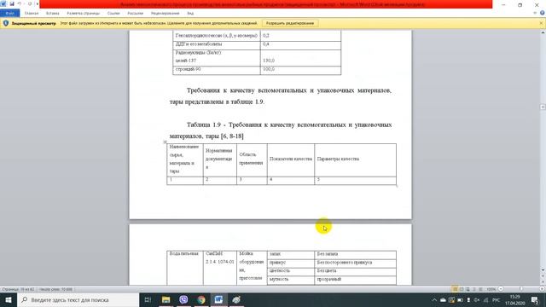The width and height of the screenshot is (546, 307).
Task: Undo the last action in quick access toolbar
Action: pyautogui.click(x=20, y=3)
